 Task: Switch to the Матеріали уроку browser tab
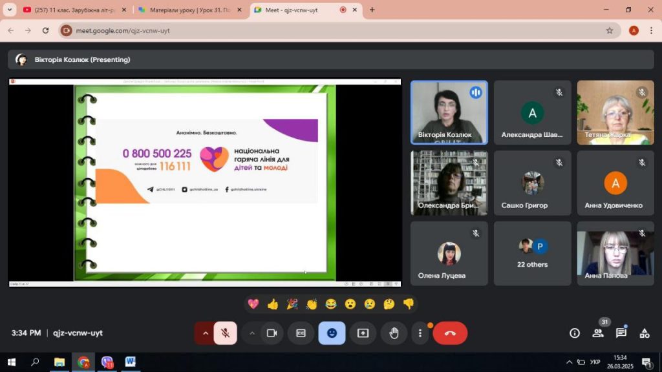[191, 10]
